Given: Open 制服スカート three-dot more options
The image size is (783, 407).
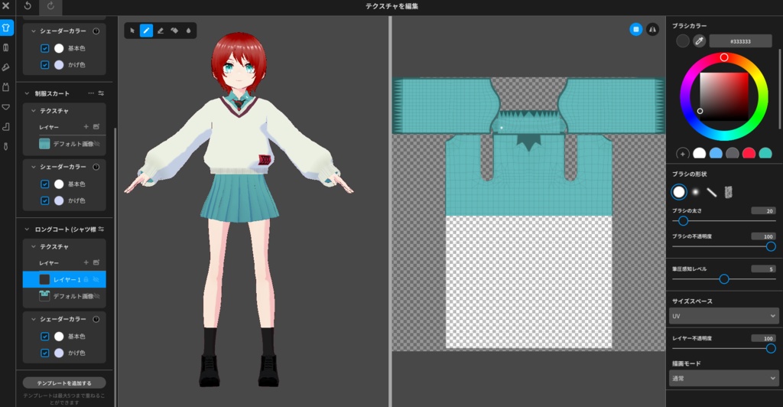Looking at the screenshot, I should [x=91, y=93].
